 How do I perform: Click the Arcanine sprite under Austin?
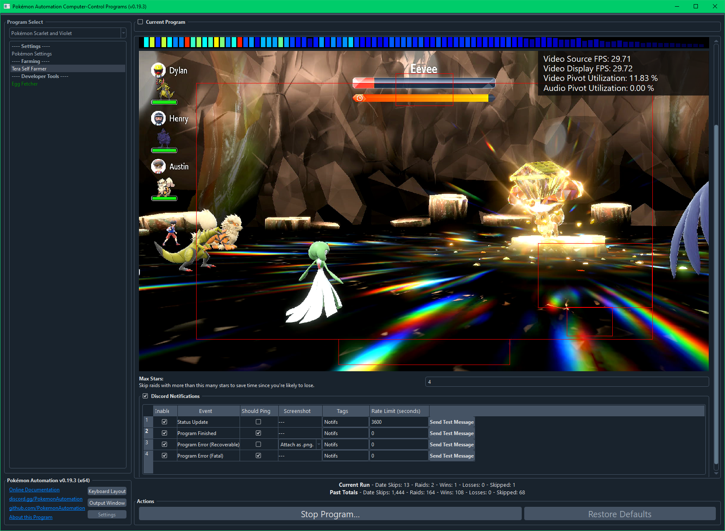click(x=165, y=186)
